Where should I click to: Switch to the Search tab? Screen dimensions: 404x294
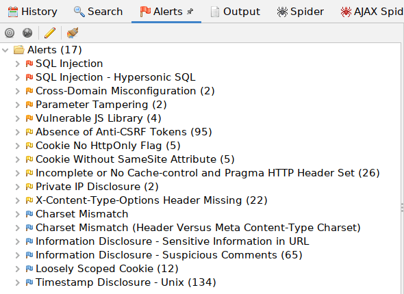click(98, 12)
